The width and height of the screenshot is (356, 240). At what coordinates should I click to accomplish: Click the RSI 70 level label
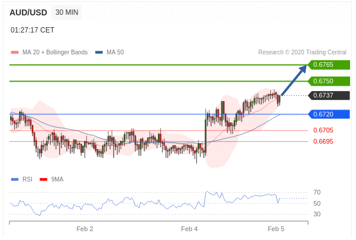click(x=317, y=192)
